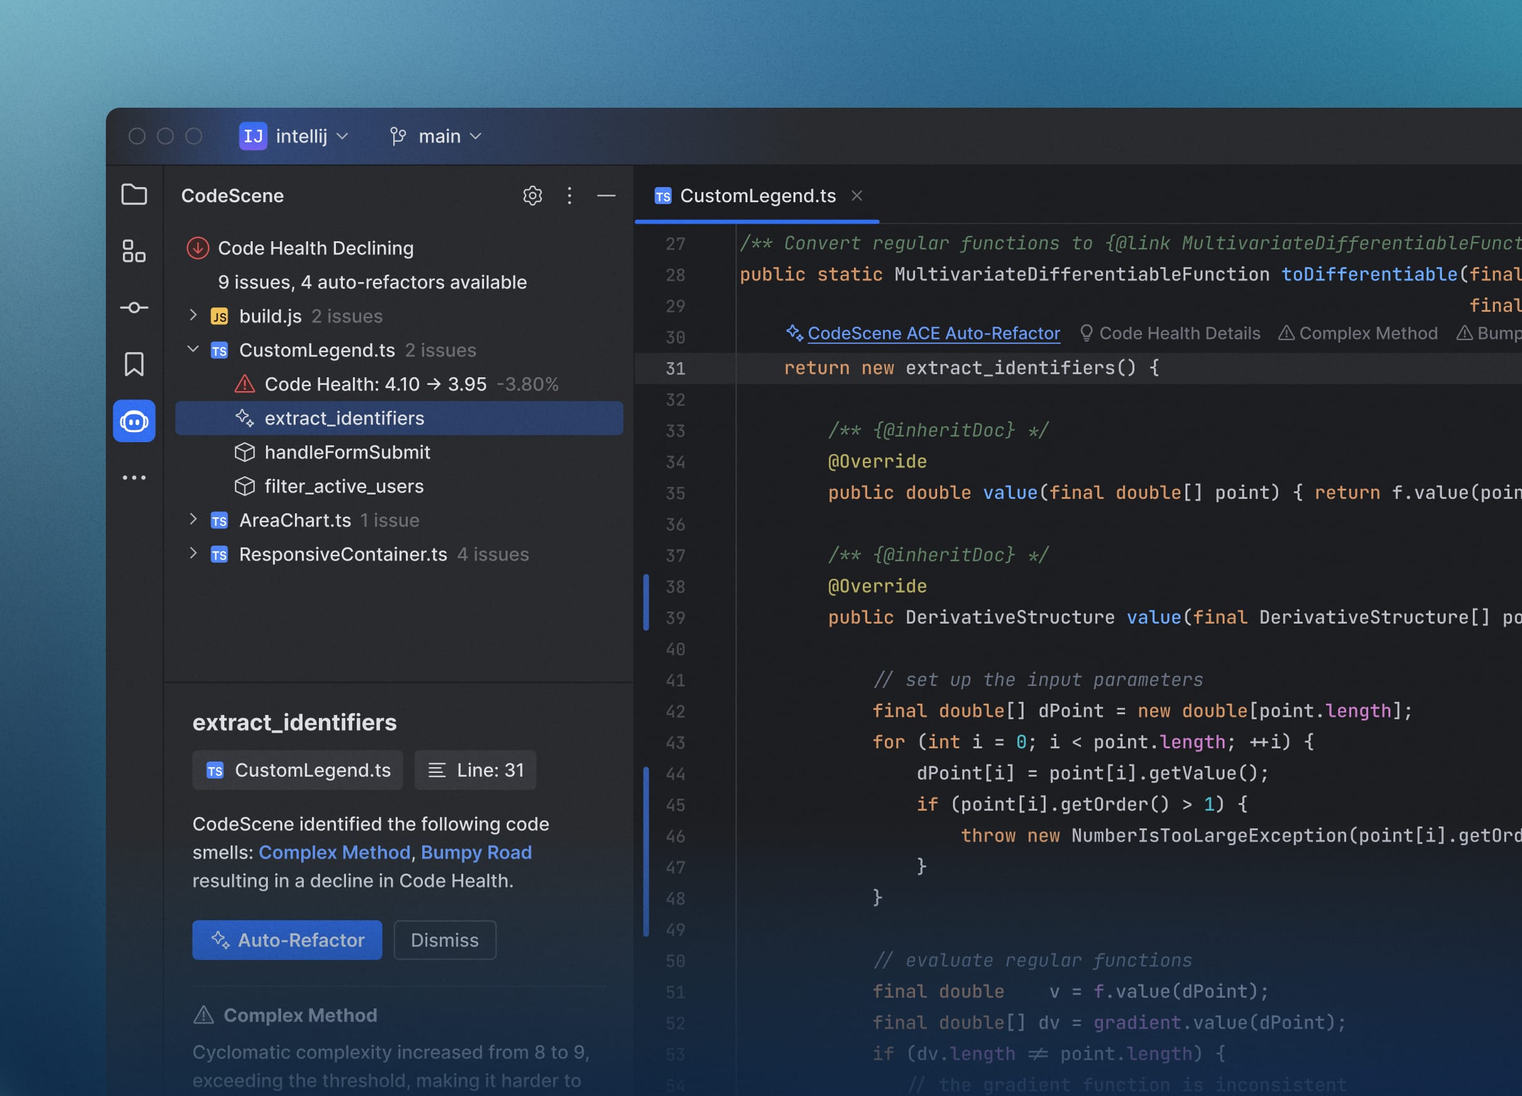Click TS file icon beside ResponsiveContainer.ts

(x=219, y=555)
